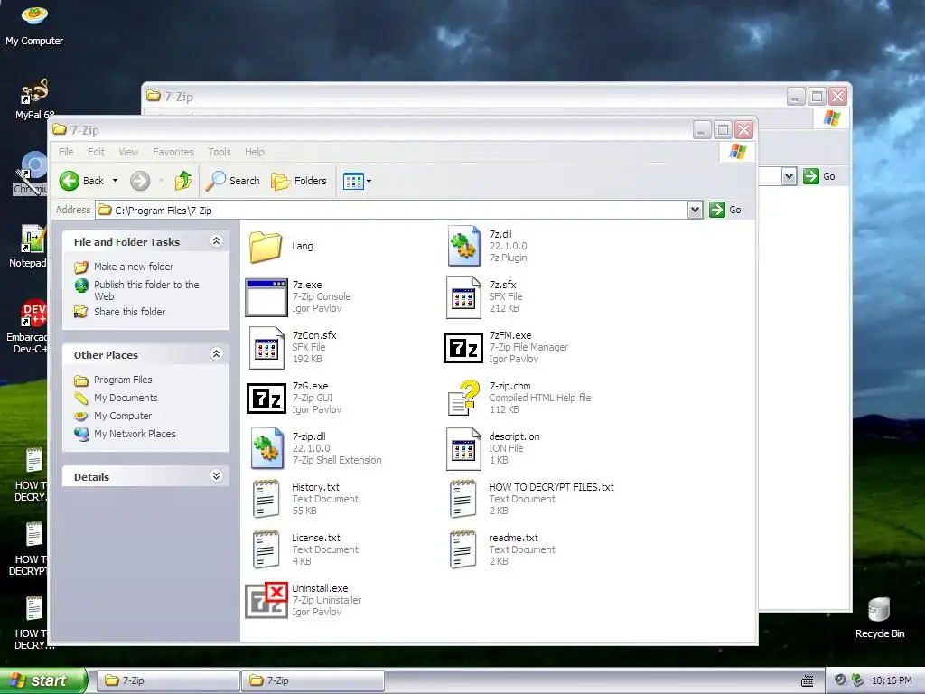Select the readme.txt document icon
The height and width of the screenshot is (694, 925).
[463, 550]
